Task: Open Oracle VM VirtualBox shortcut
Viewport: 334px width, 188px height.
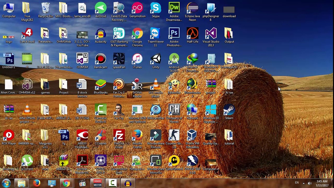Action: pos(192,139)
